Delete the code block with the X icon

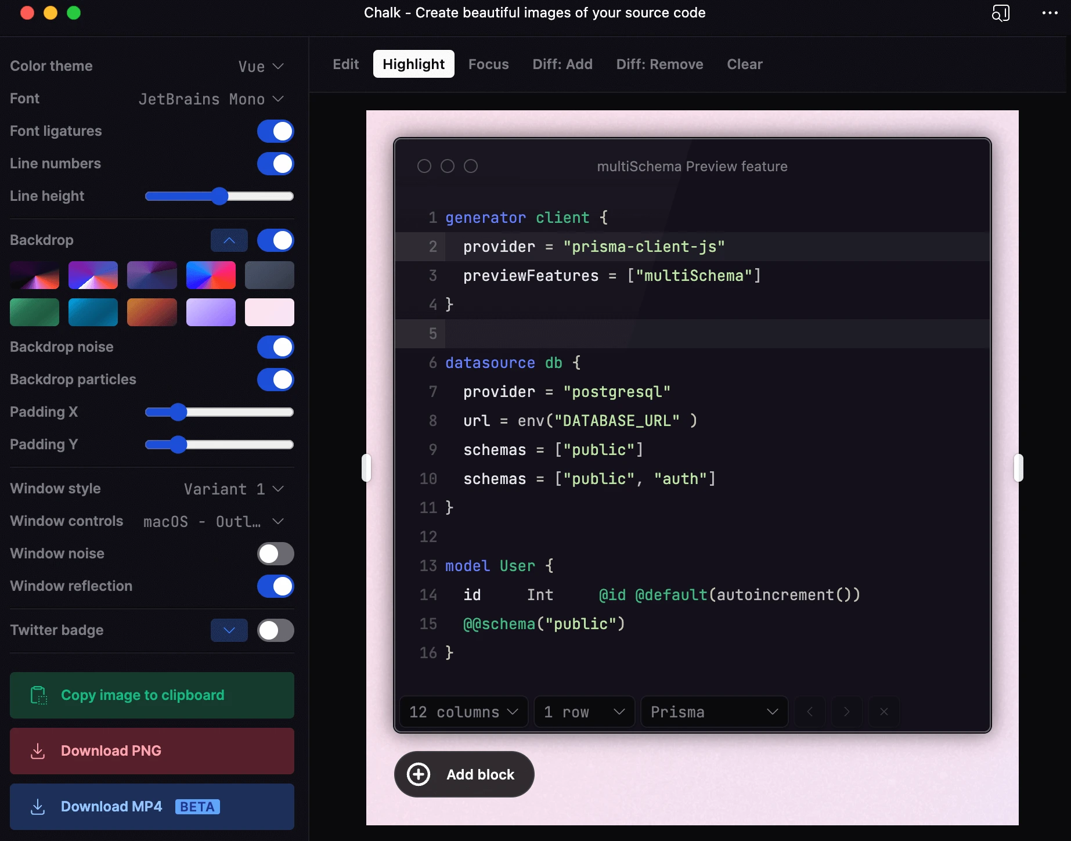pos(884,712)
